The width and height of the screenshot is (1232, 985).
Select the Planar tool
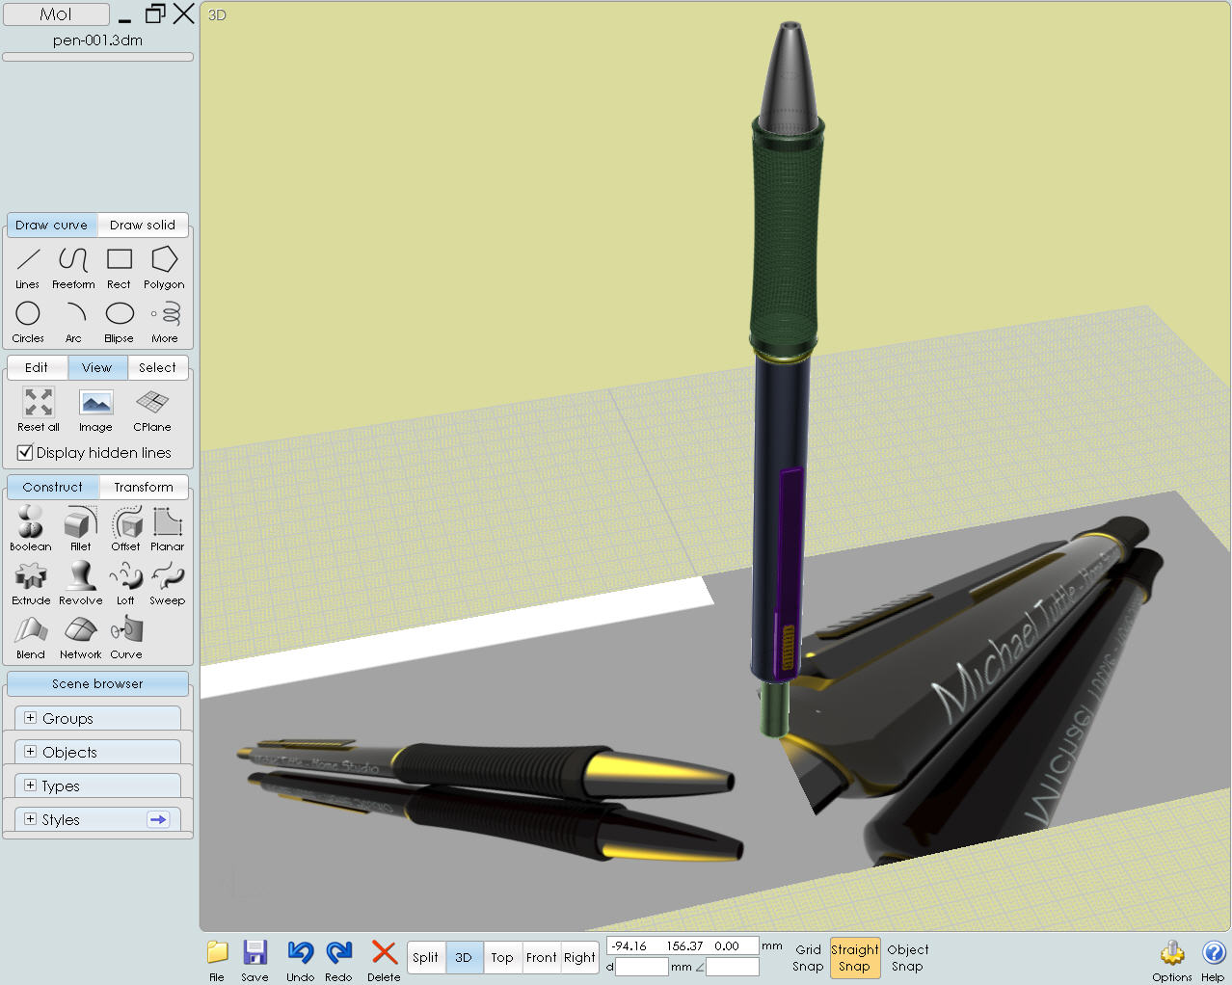coord(168,528)
